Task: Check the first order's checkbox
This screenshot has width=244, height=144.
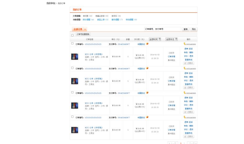Action: [72, 43]
